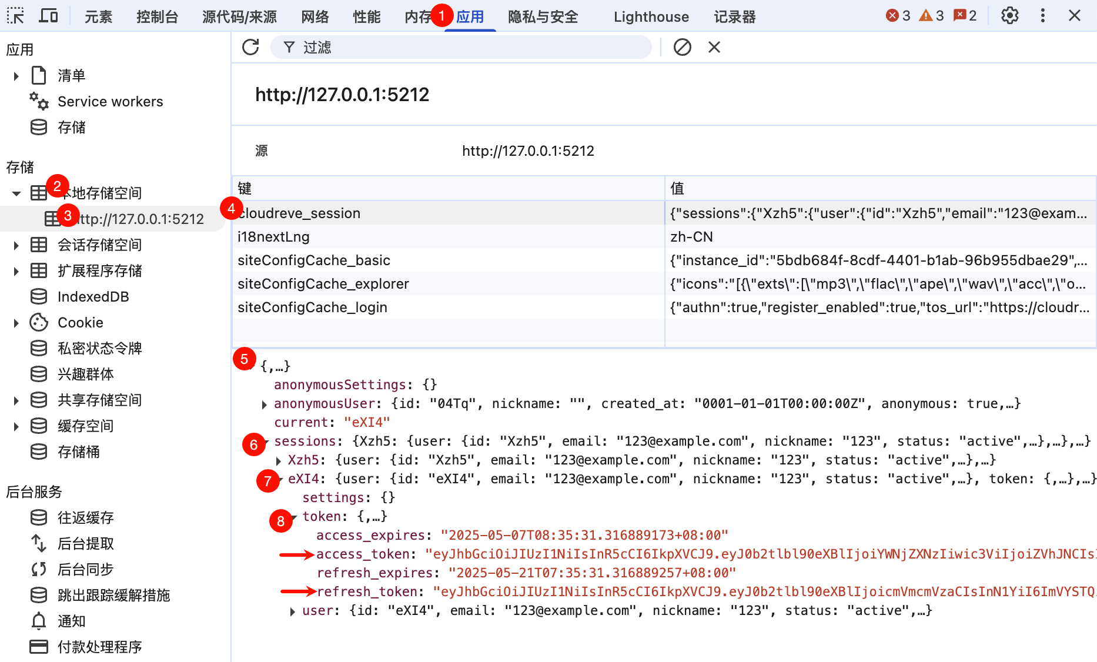The width and height of the screenshot is (1097, 662).
Task: Open the Service workers panel
Action: 110,101
